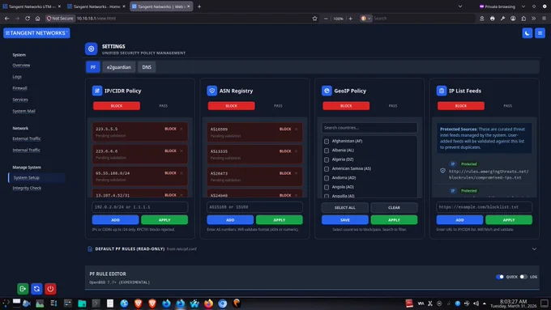Open the Tangent Networks - Home browser tab
This screenshot has height=310, width=551.
pos(96,6)
